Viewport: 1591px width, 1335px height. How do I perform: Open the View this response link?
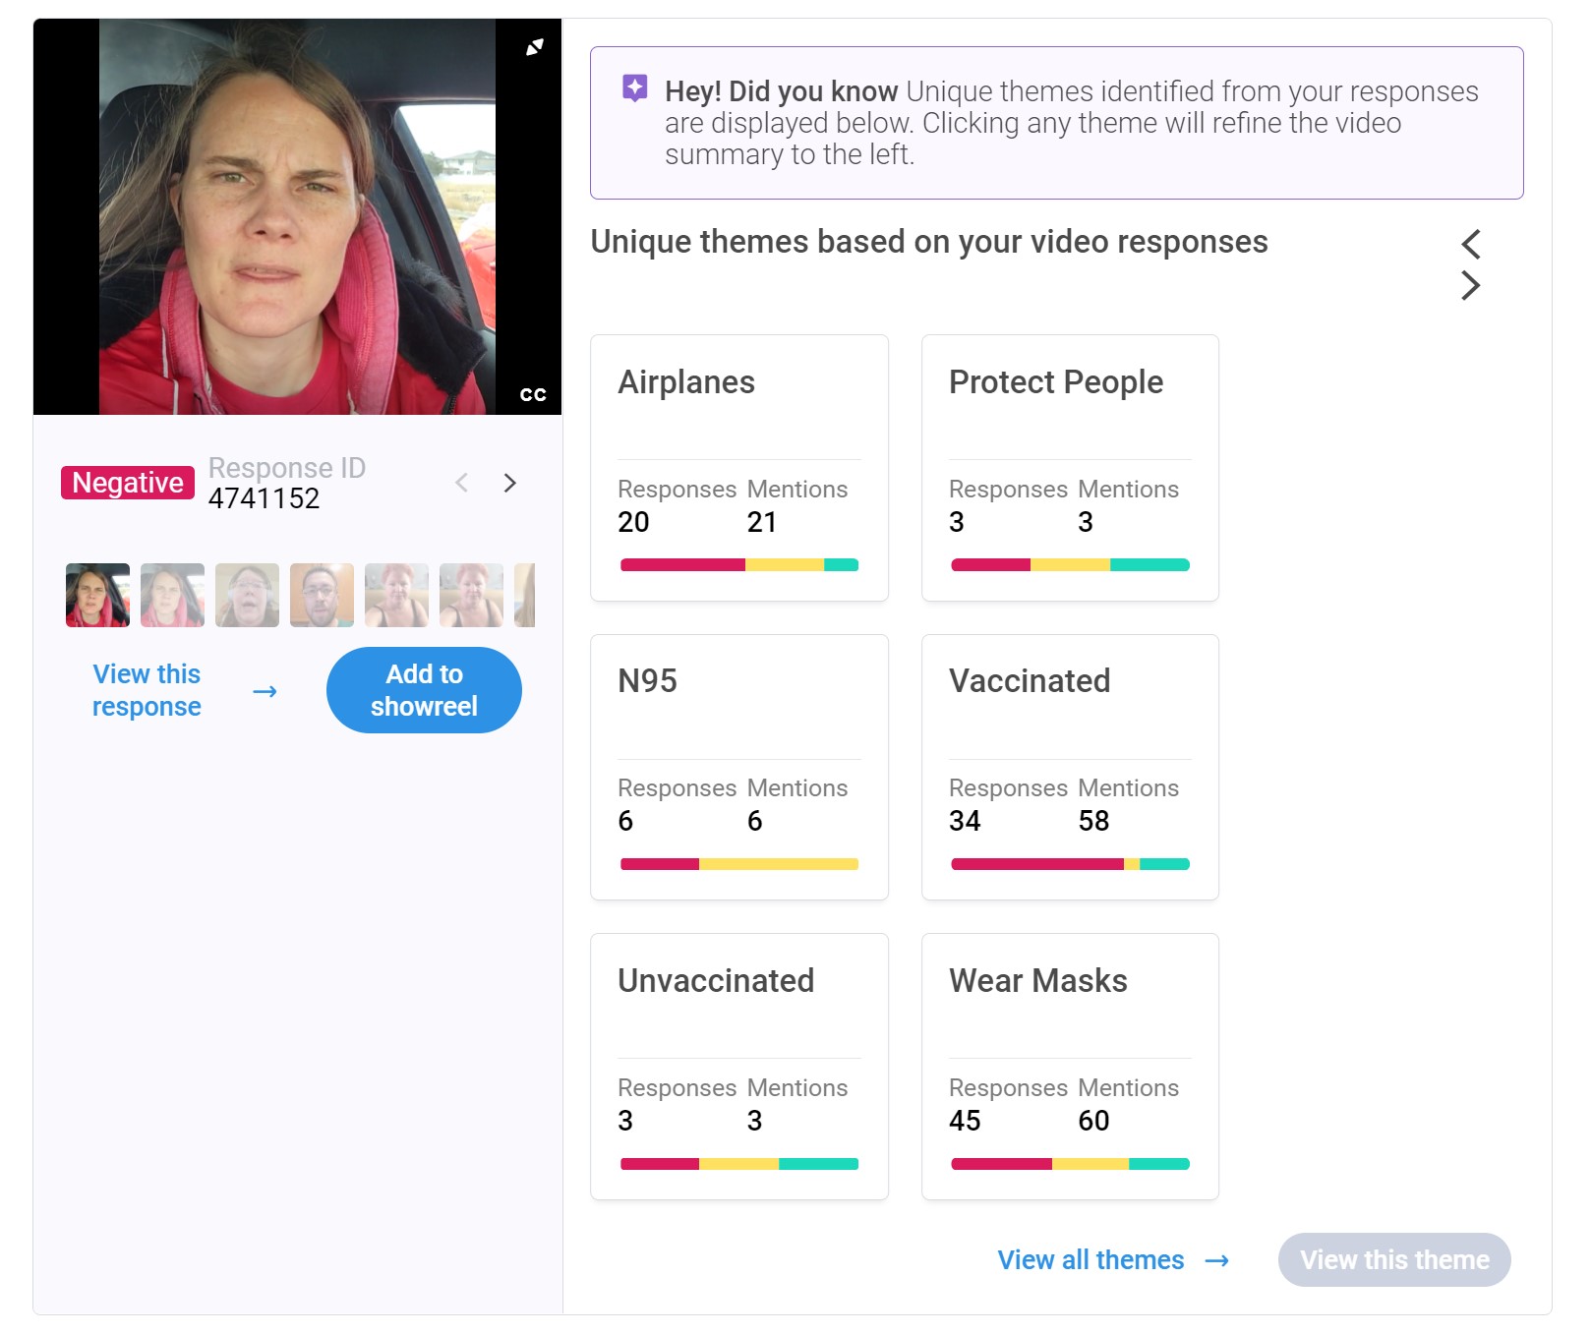(x=147, y=690)
